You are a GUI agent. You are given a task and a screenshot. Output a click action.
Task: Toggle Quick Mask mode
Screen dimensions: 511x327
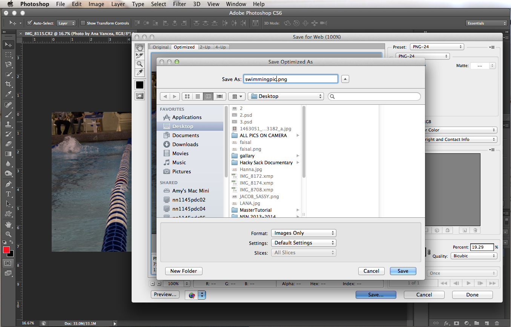pyautogui.click(x=8, y=263)
